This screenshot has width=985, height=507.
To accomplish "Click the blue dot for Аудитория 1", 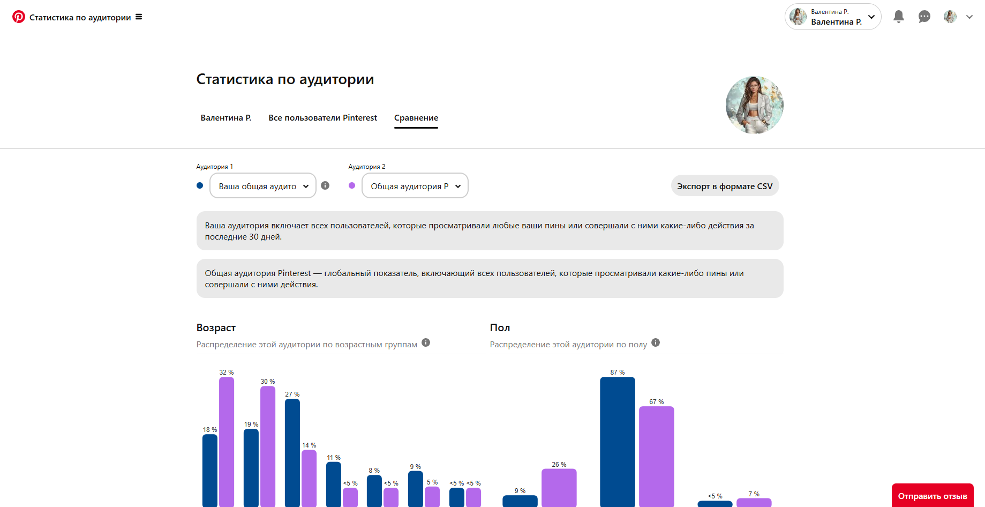I will (200, 185).
